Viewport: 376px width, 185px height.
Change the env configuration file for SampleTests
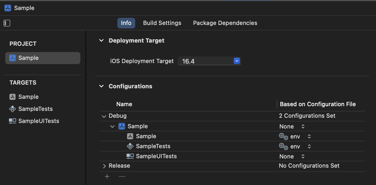tap(309, 146)
